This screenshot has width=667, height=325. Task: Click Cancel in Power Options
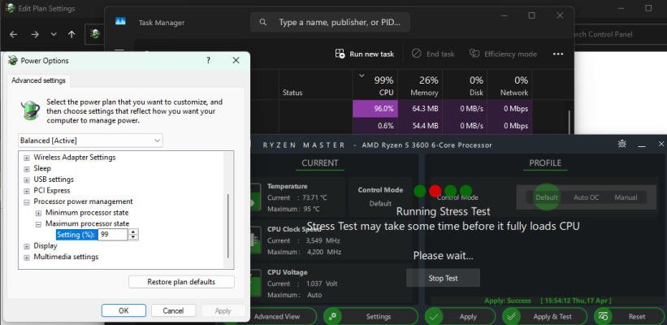pyautogui.click(x=173, y=311)
